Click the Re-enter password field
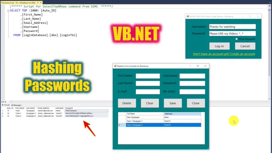 pos(192,91)
